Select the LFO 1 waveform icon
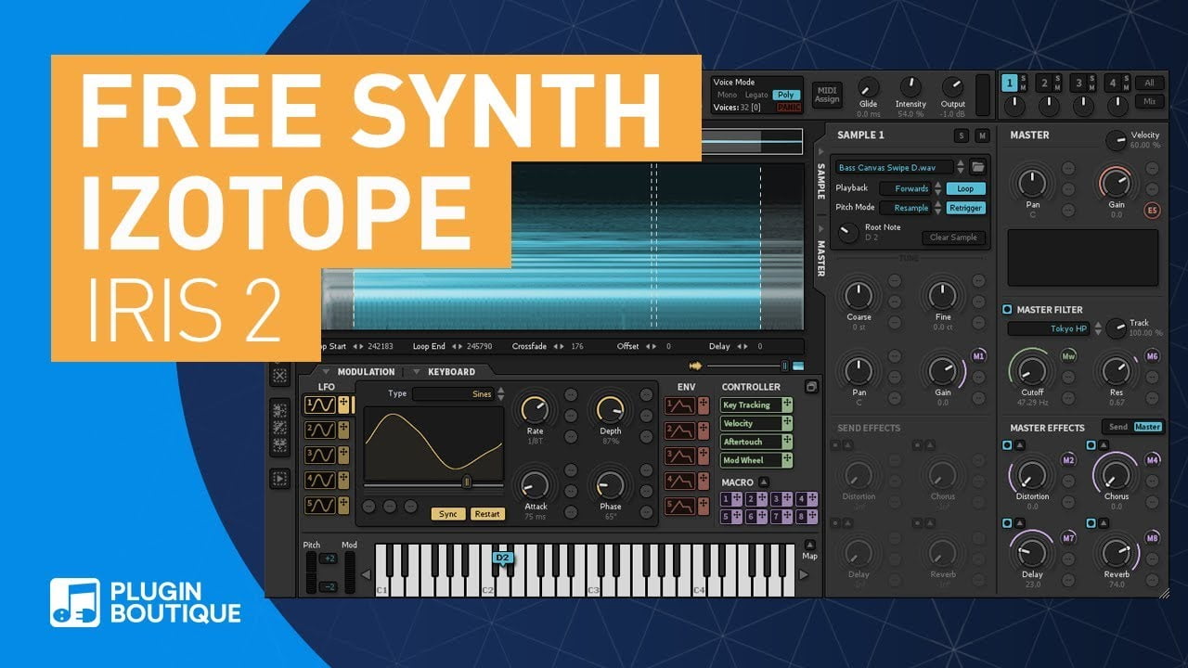Image resolution: width=1188 pixels, height=668 pixels. pos(320,405)
